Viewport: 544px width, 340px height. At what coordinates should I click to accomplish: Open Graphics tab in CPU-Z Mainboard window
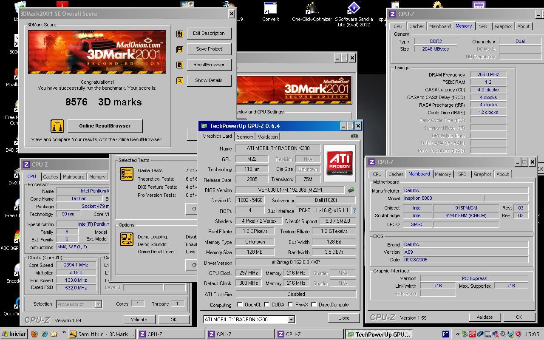482,174
